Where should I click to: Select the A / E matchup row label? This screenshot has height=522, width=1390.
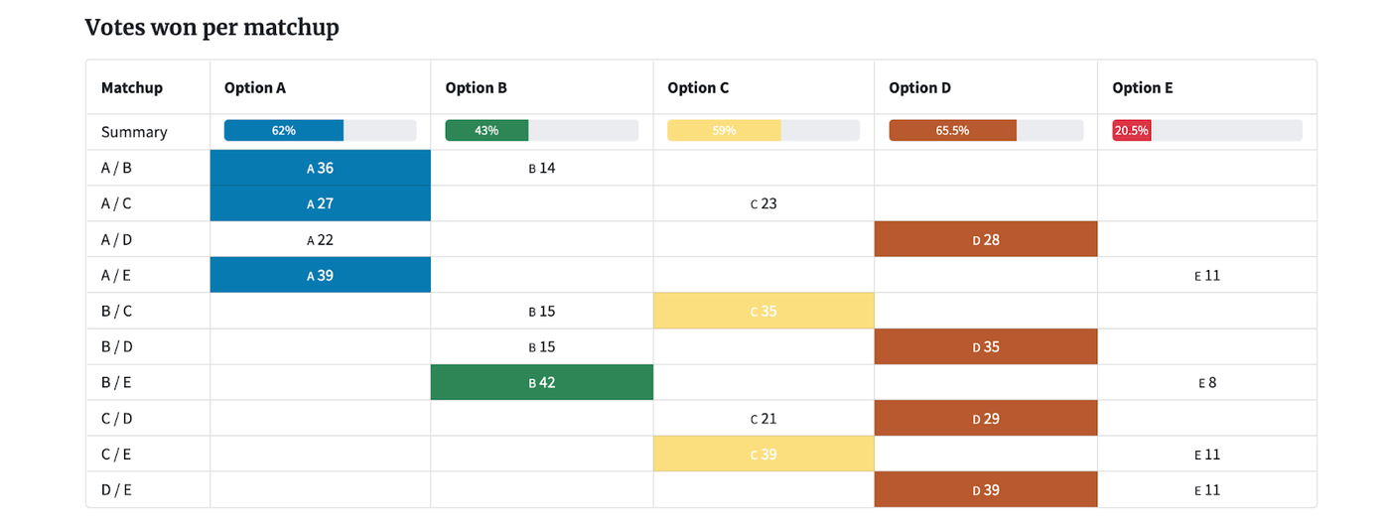[x=116, y=275]
